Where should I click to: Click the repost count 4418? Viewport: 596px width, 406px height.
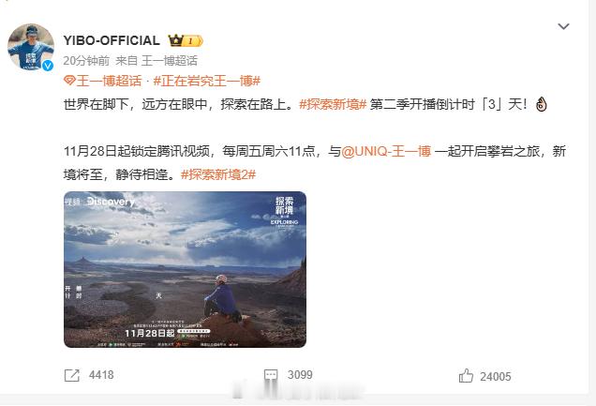[101, 375]
